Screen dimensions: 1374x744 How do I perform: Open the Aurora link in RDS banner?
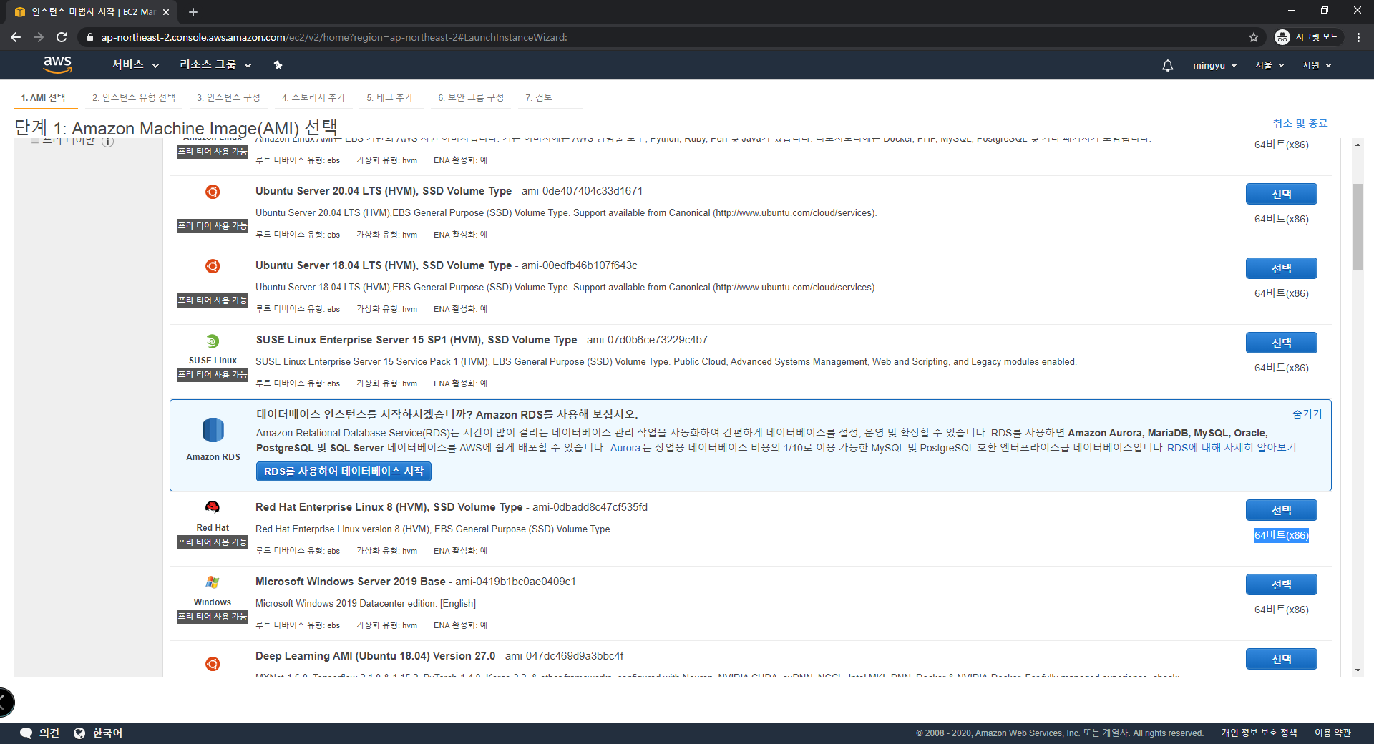(625, 448)
